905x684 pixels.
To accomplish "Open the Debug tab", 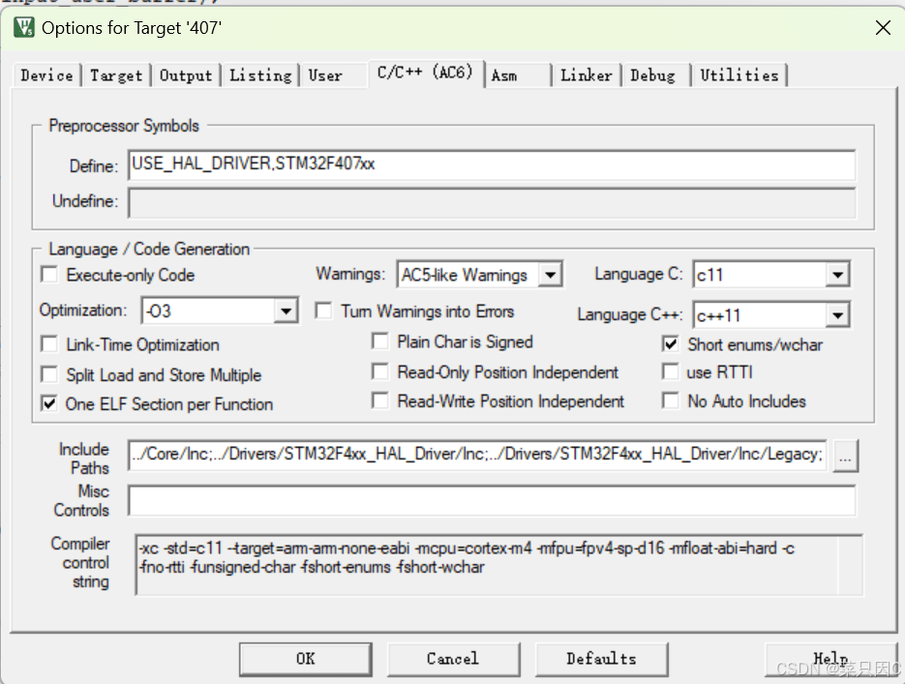I will (652, 75).
